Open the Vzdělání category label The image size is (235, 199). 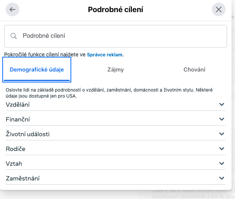18,104
